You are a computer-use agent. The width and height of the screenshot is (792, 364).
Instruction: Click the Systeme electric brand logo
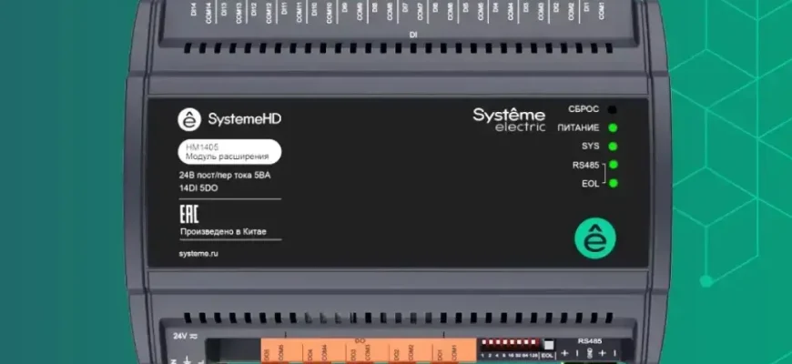point(508,119)
